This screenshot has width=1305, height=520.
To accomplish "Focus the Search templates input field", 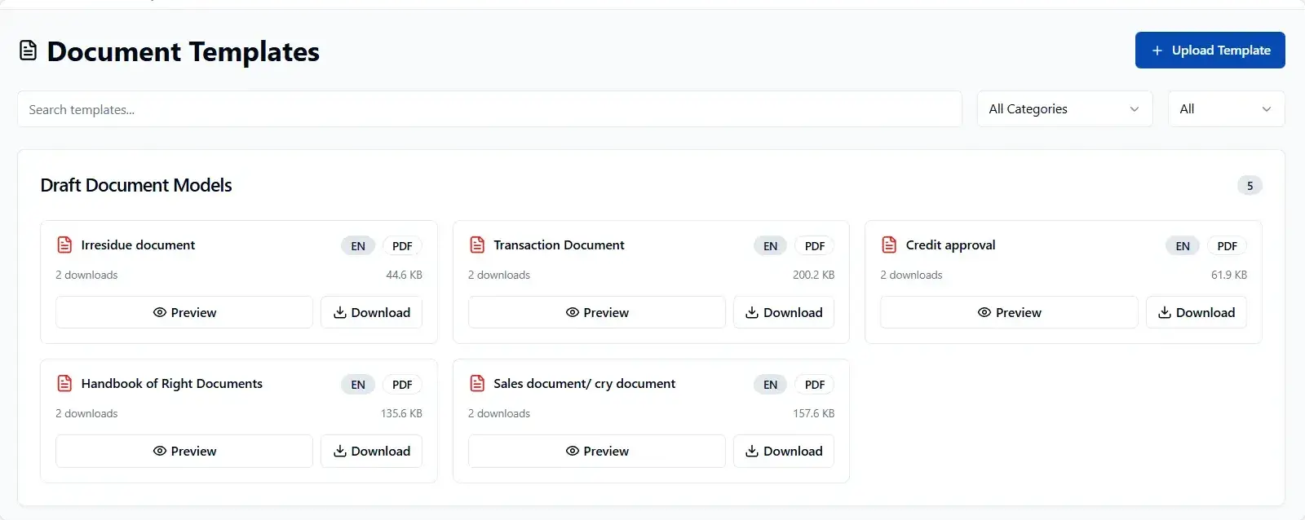I will (489, 109).
